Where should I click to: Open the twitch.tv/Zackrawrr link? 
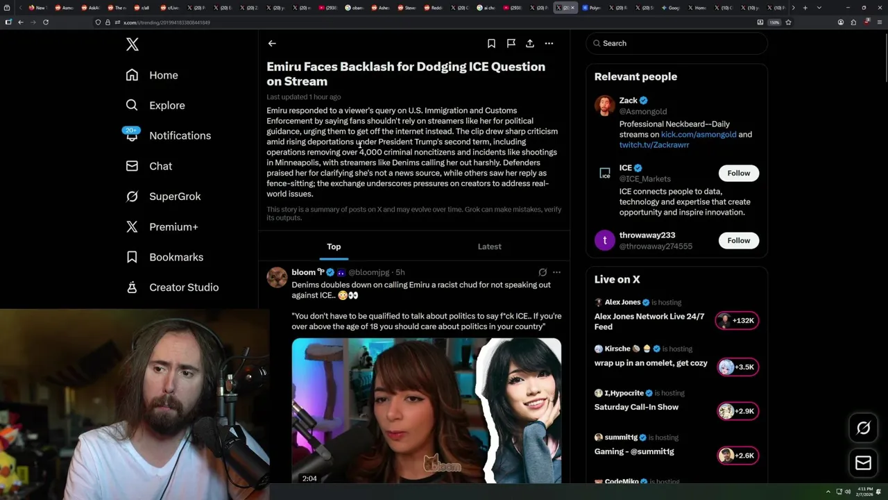[x=654, y=145]
